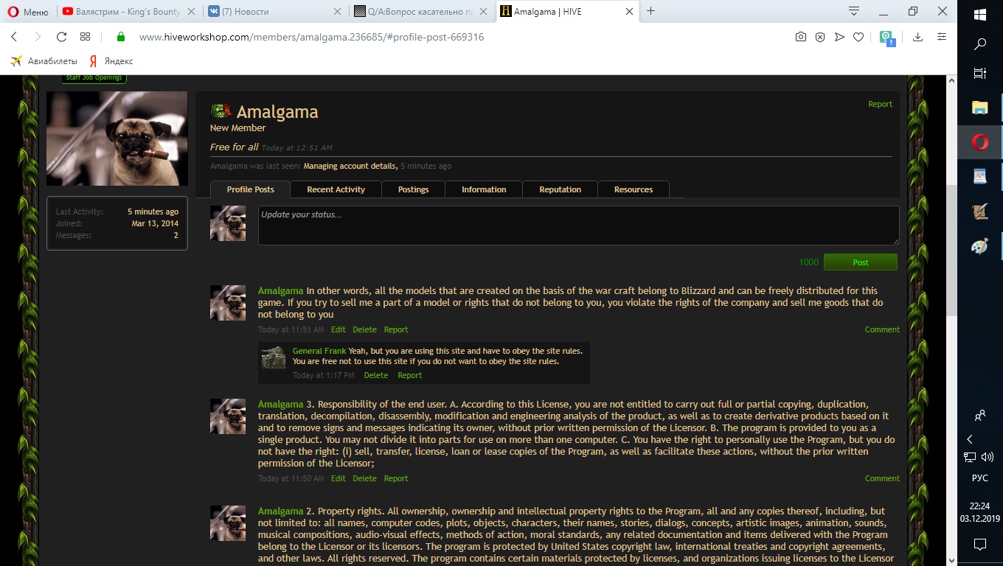Click the Update your status text box
The height and width of the screenshot is (566, 1003).
578,225
